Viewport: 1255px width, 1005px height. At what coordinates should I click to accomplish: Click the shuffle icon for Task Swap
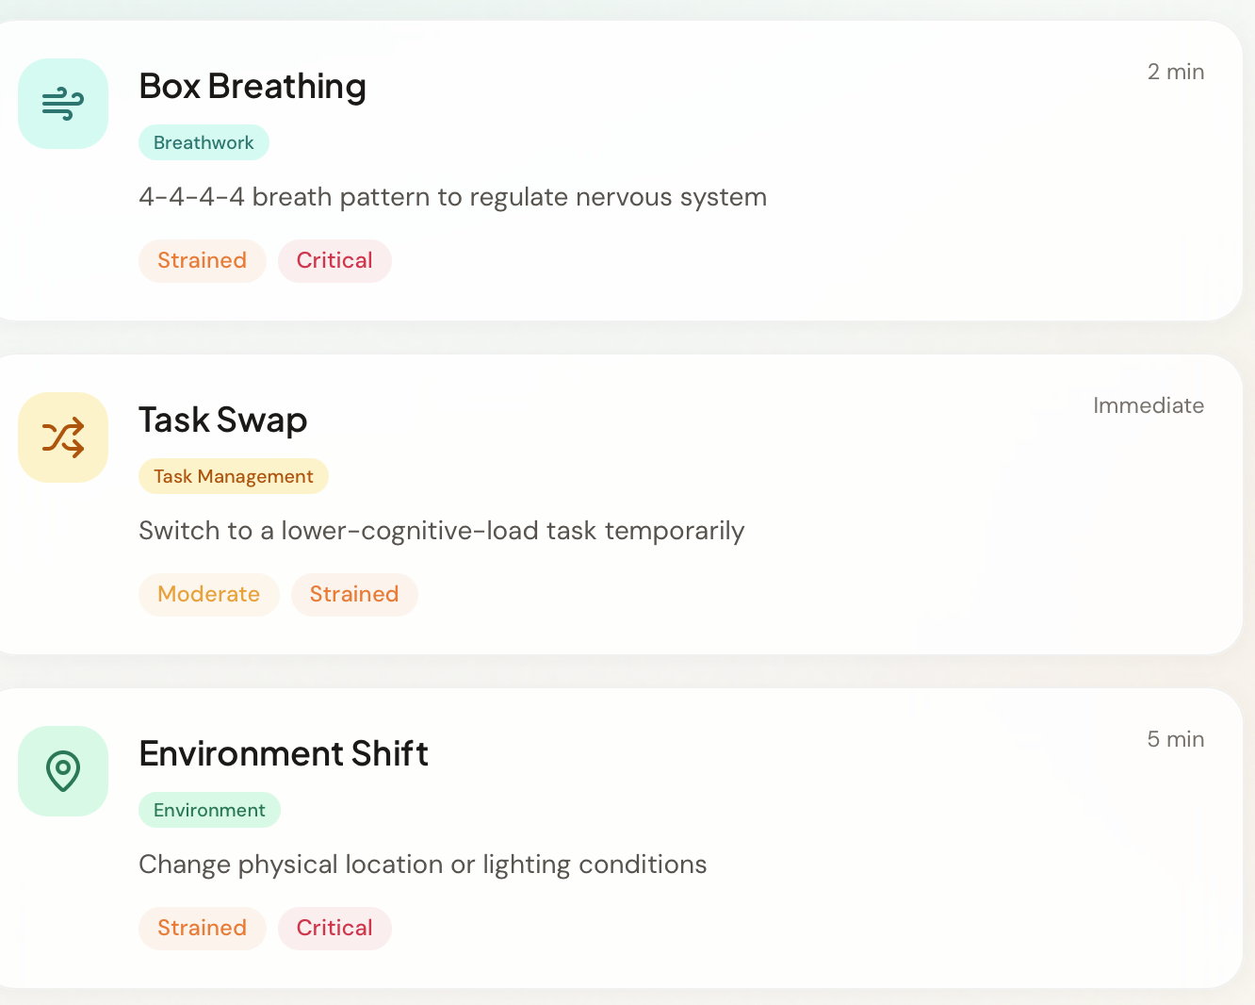[63, 437]
